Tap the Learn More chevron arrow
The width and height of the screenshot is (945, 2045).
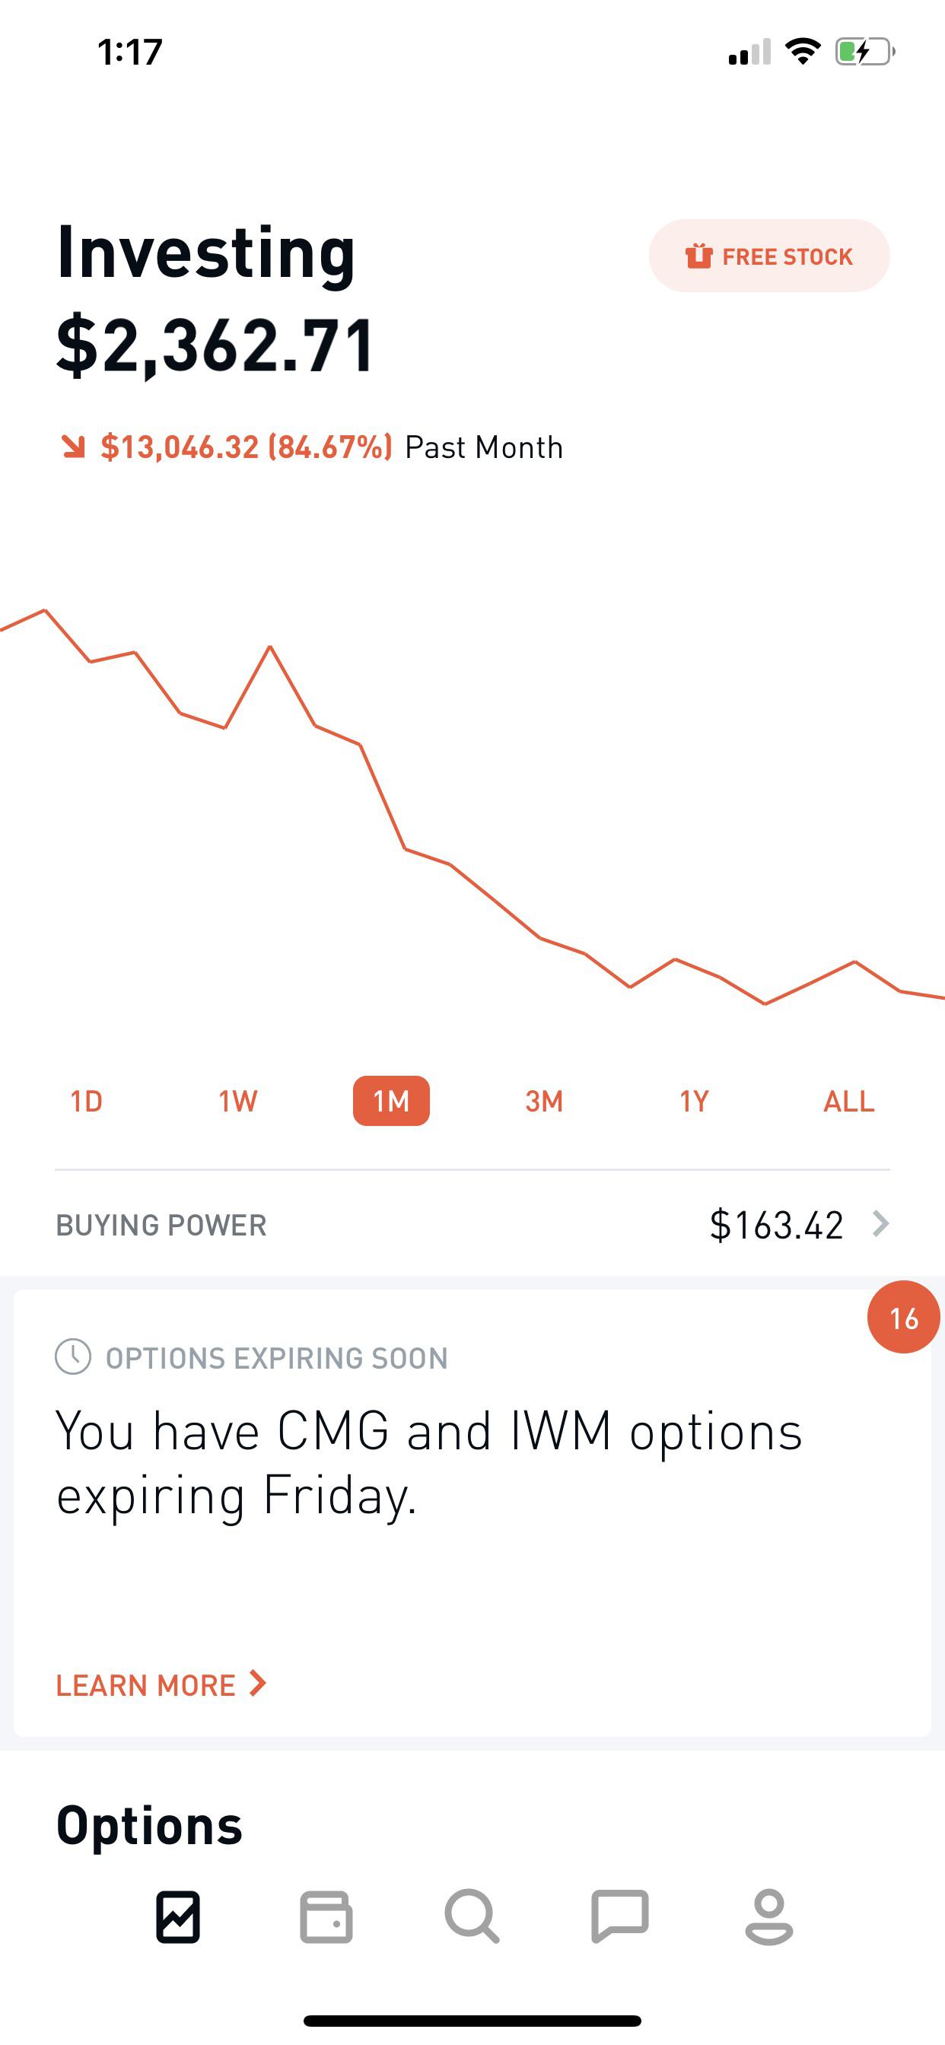pos(257,1683)
